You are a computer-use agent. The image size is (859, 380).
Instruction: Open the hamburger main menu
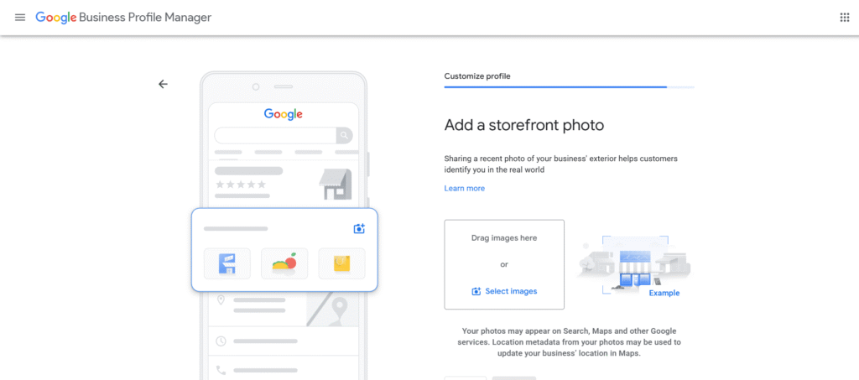coord(20,18)
